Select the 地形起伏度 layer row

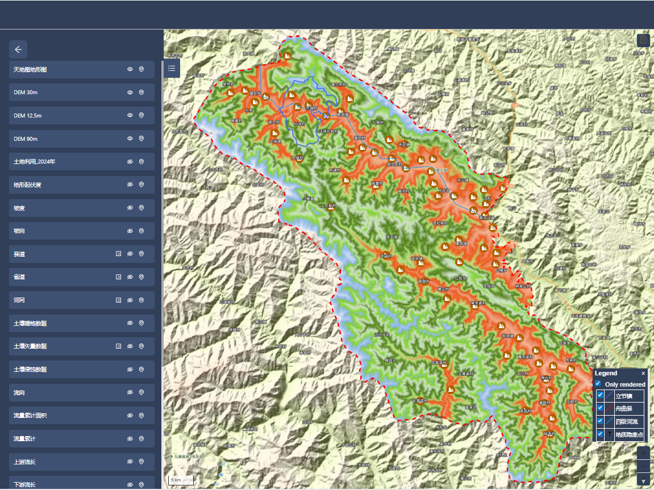[63, 185]
